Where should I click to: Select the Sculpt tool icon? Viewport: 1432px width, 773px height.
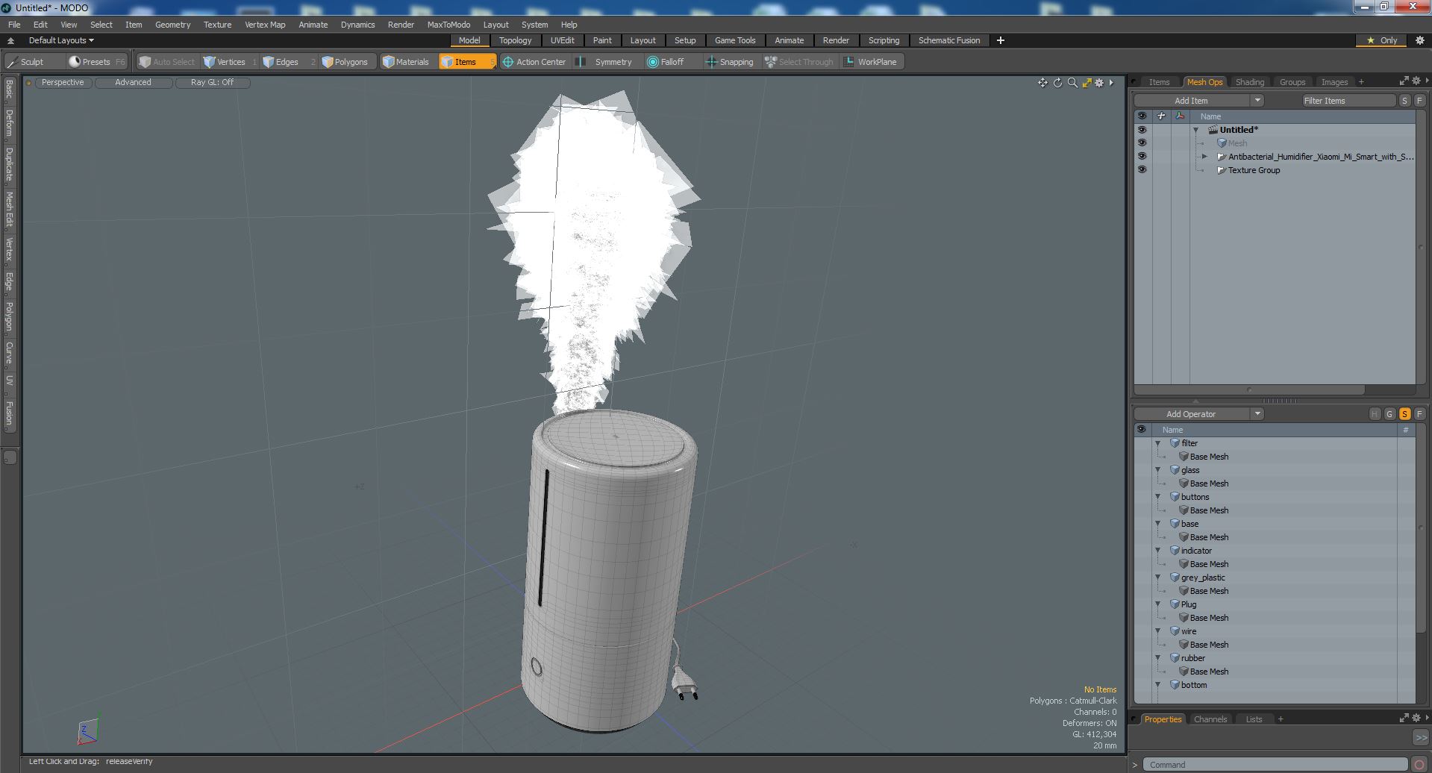(12, 62)
